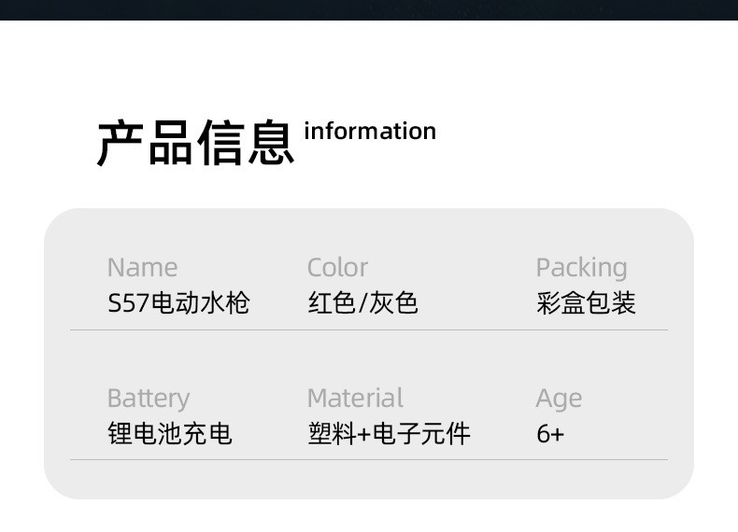Click the 6+ age value
The width and height of the screenshot is (738, 532).
pos(549,433)
